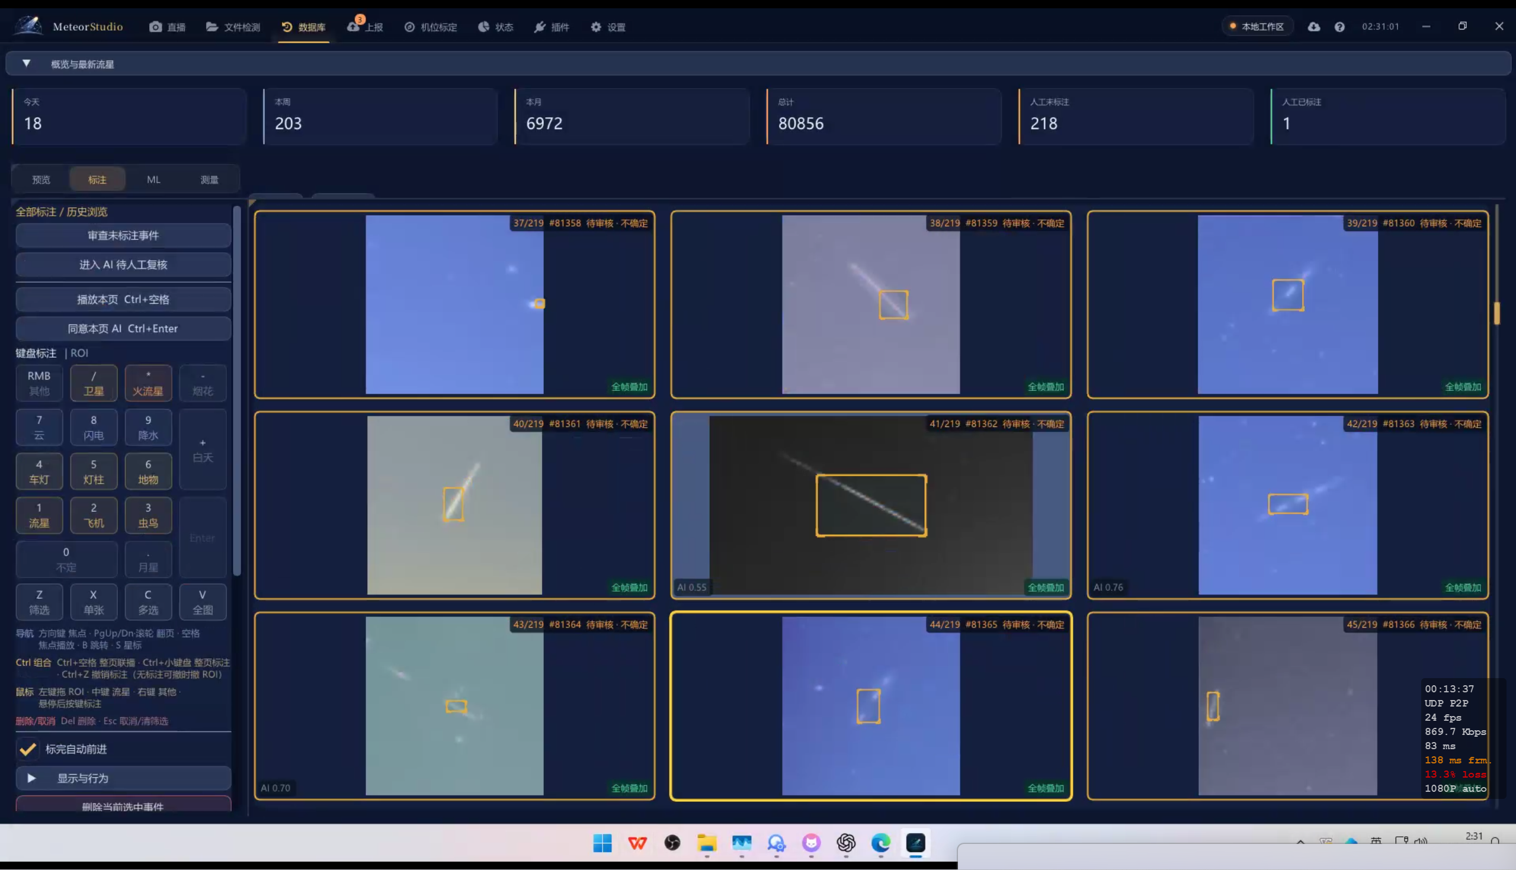Screen dimensions: 1516x870
Task: Show system tray hidden icons chevron
Action: tap(1300, 842)
